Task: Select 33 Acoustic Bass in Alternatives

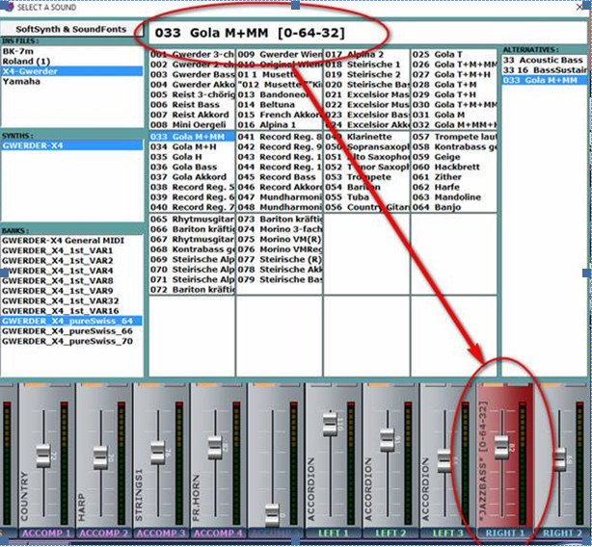Action: click(544, 60)
